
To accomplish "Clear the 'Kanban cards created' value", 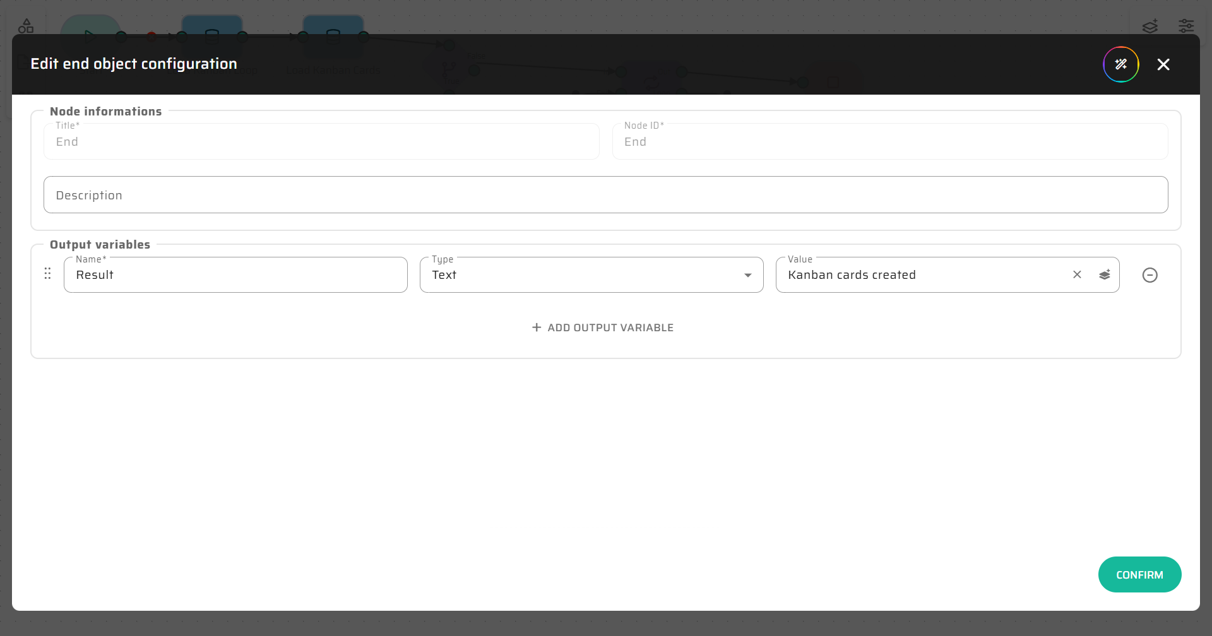I will tap(1077, 274).
